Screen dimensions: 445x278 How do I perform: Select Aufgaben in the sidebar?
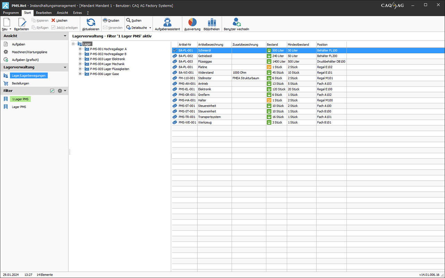[x=18, y=44]
